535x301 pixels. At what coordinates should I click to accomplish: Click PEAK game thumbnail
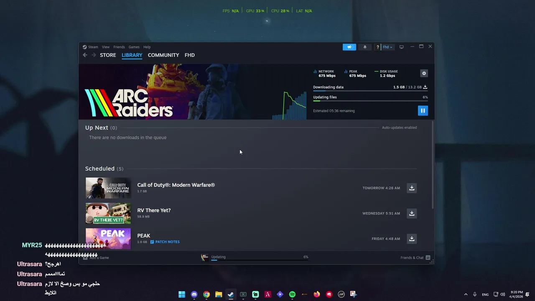point(108,239)
